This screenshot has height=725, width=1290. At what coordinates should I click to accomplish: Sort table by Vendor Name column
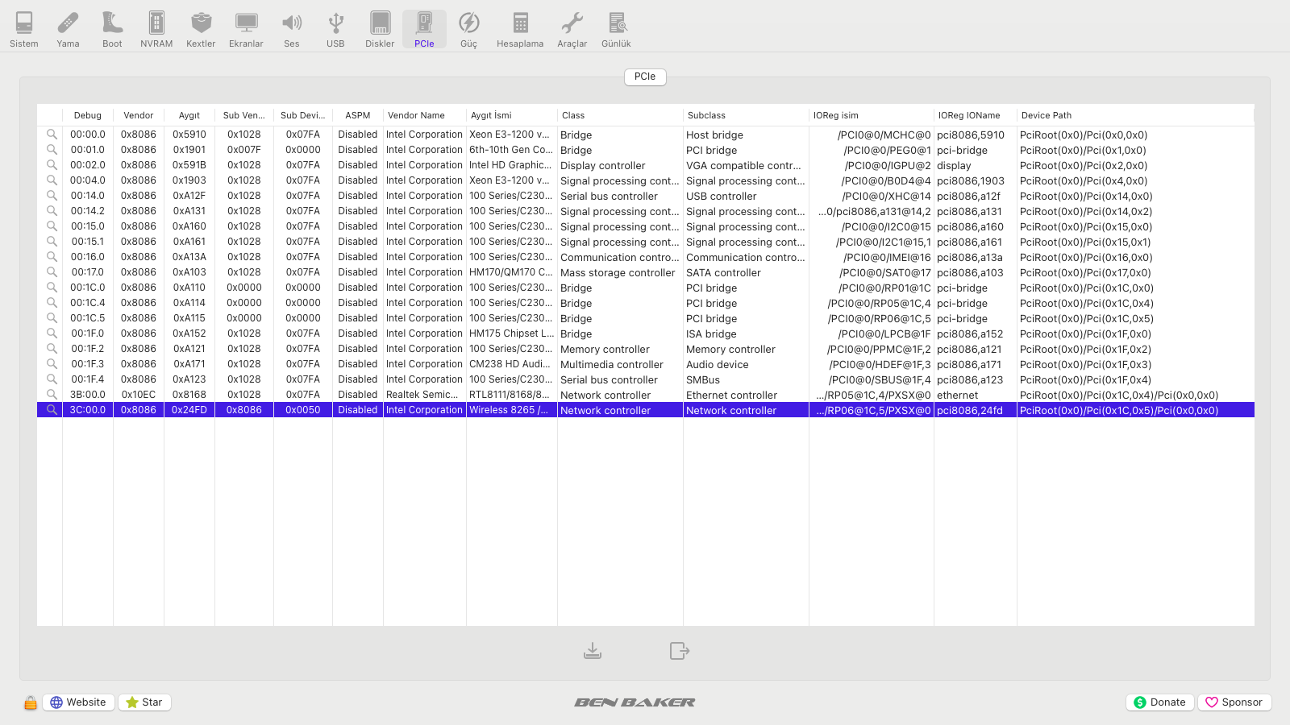tap(416, 115)
